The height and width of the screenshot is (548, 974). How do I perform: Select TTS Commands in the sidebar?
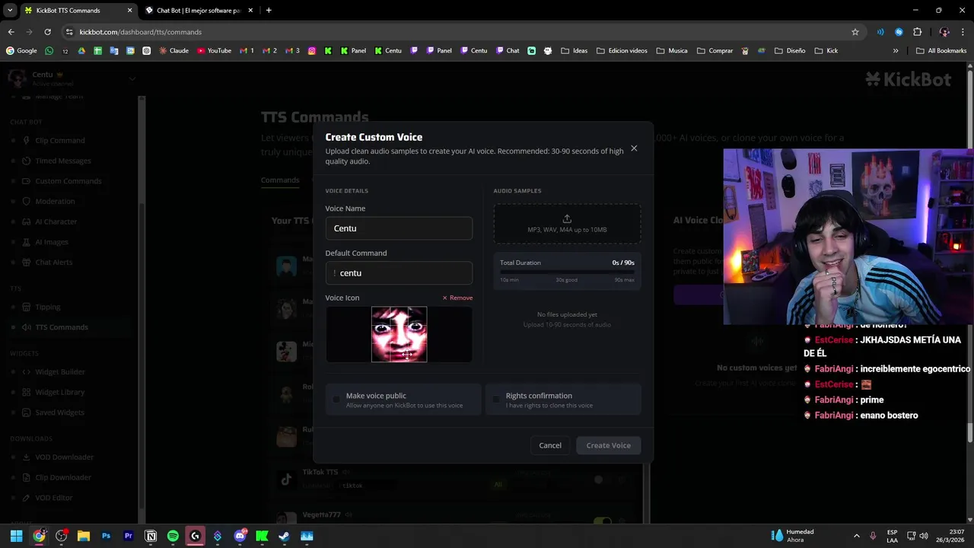click(x=62, y=327)
